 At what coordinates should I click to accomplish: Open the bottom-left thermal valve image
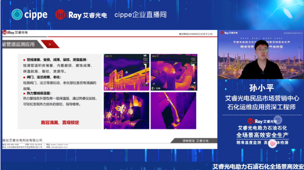(126, 111)
